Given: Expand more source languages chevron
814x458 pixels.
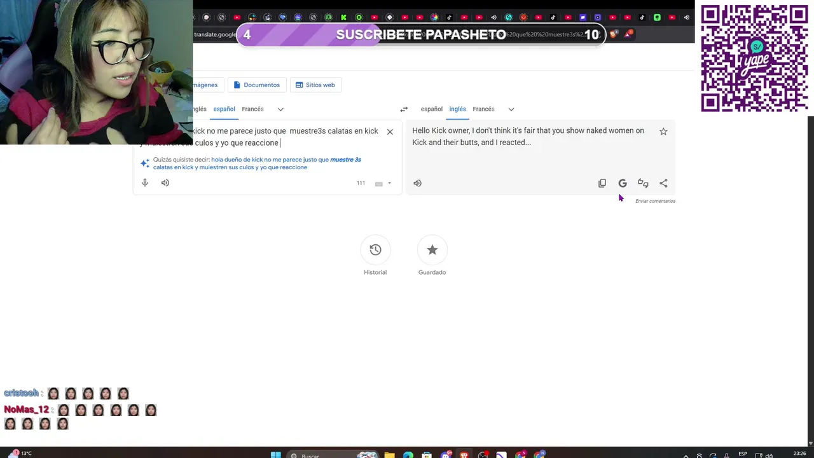Looking at the screenshot, I should [280, 109].
